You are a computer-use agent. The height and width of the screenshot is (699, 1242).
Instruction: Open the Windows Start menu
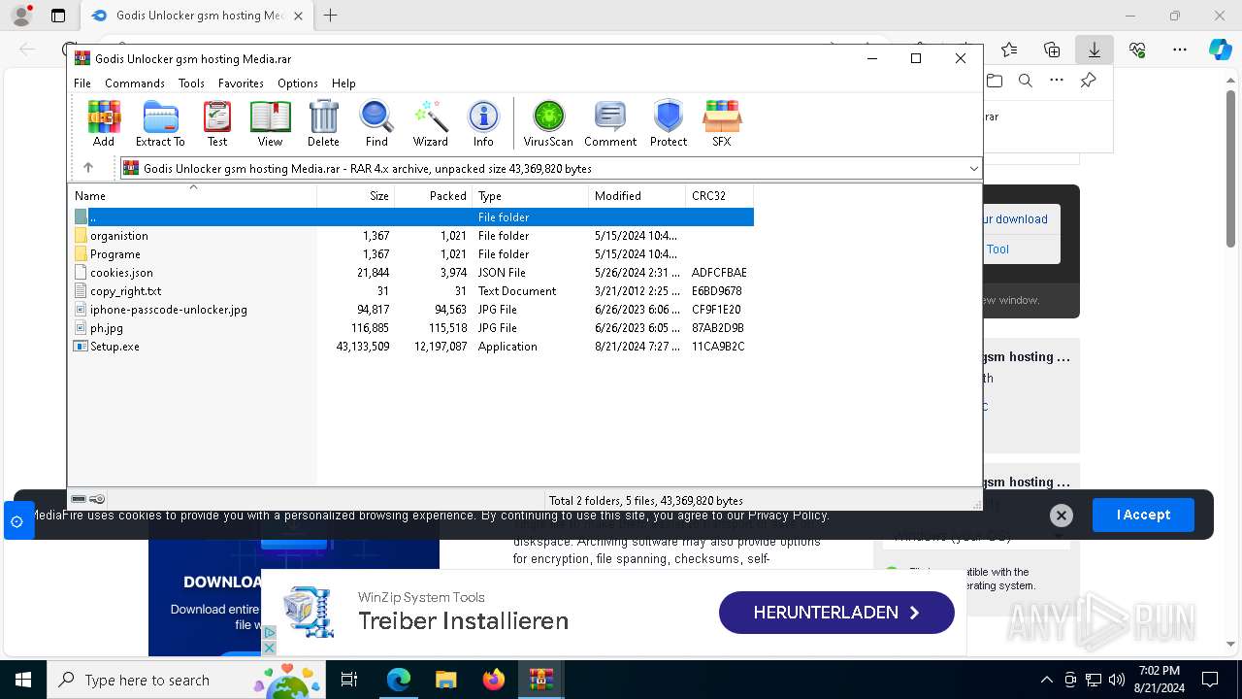click(x=23, y=680)
